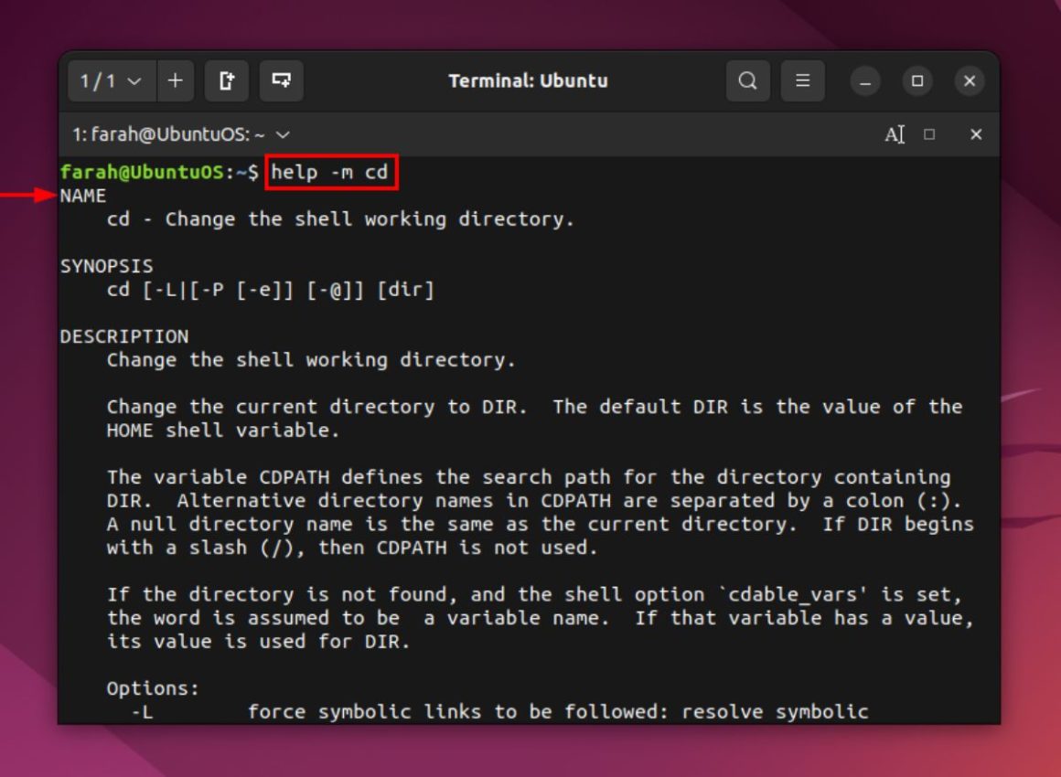Click the small square icon on the pane bar
Screen dimensions: 1061x777
927,133
